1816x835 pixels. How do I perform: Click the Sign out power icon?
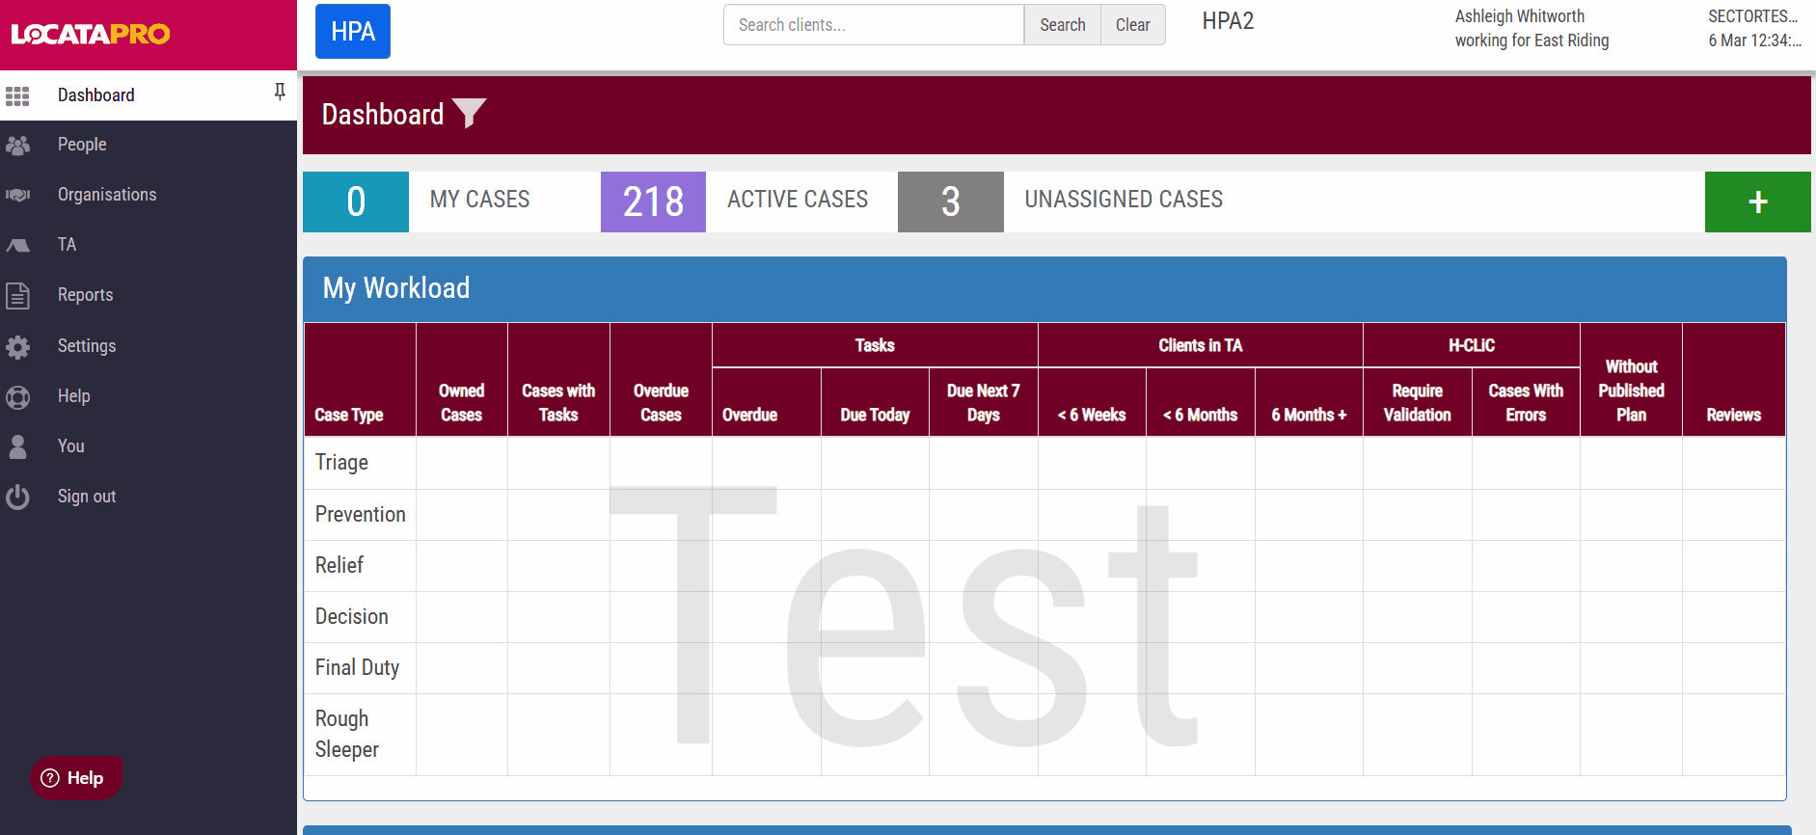tap(17, 497)
